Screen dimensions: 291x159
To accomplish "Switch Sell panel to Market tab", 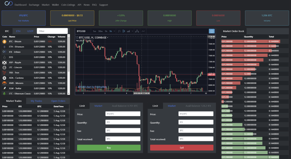I will coord(172,106).
